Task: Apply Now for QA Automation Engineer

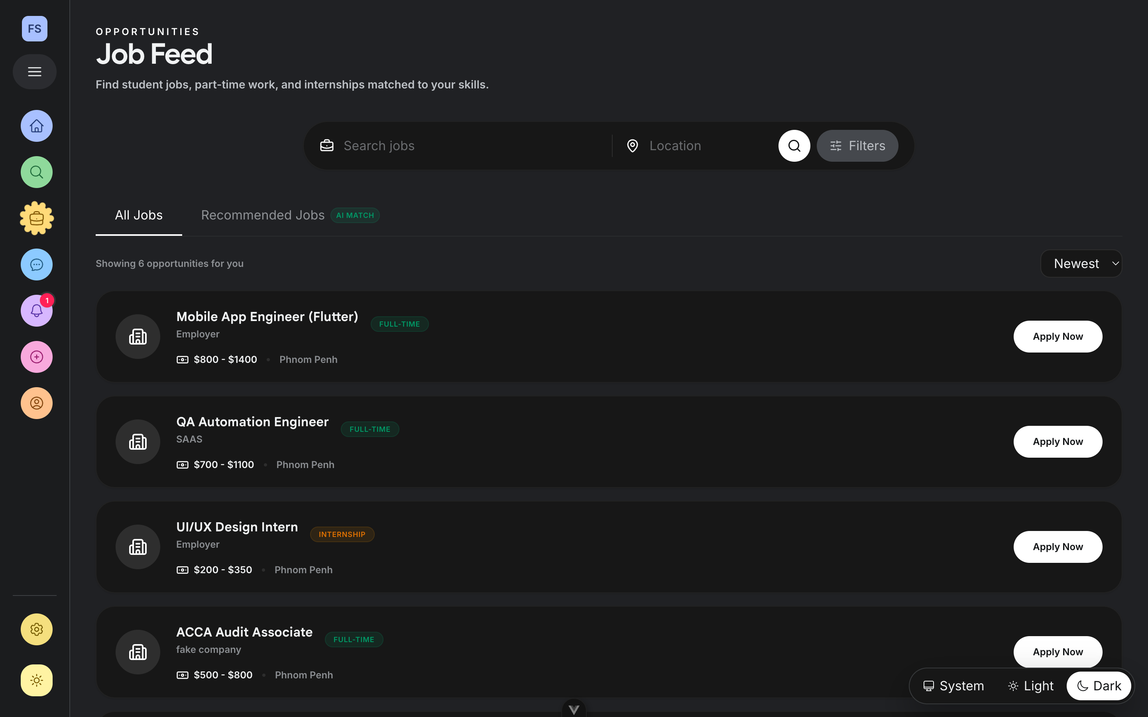Action: (1058, 442)
